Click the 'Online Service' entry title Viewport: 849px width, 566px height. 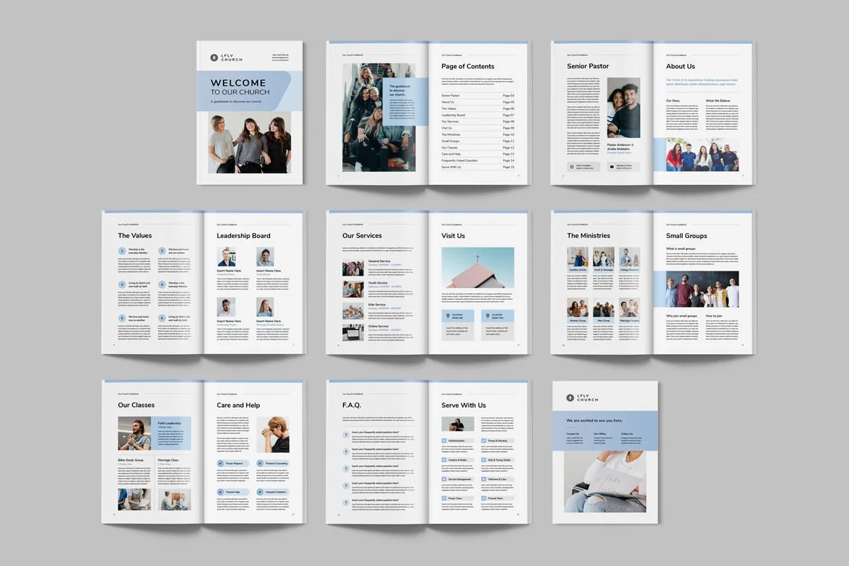point(379,326)
